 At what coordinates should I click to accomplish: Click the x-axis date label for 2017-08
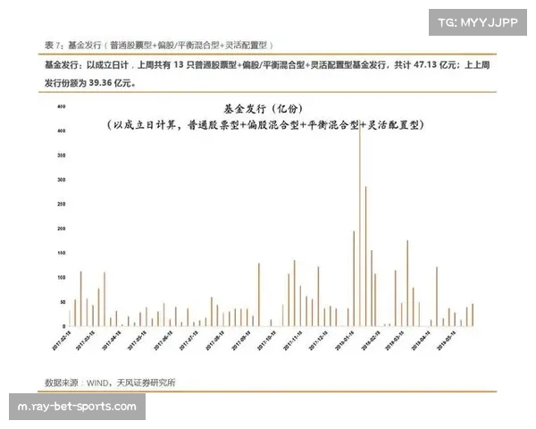tap(214, 341)
